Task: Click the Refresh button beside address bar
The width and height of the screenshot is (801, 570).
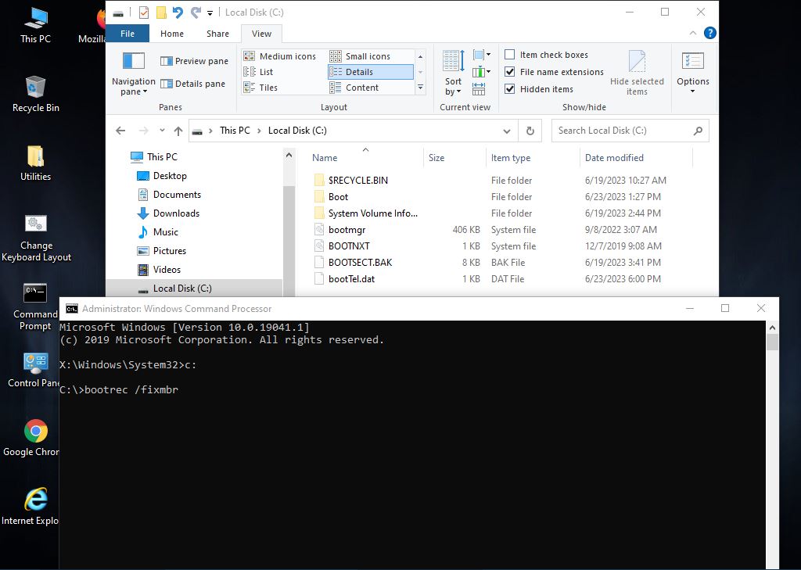Action: [x=530, y=131]
